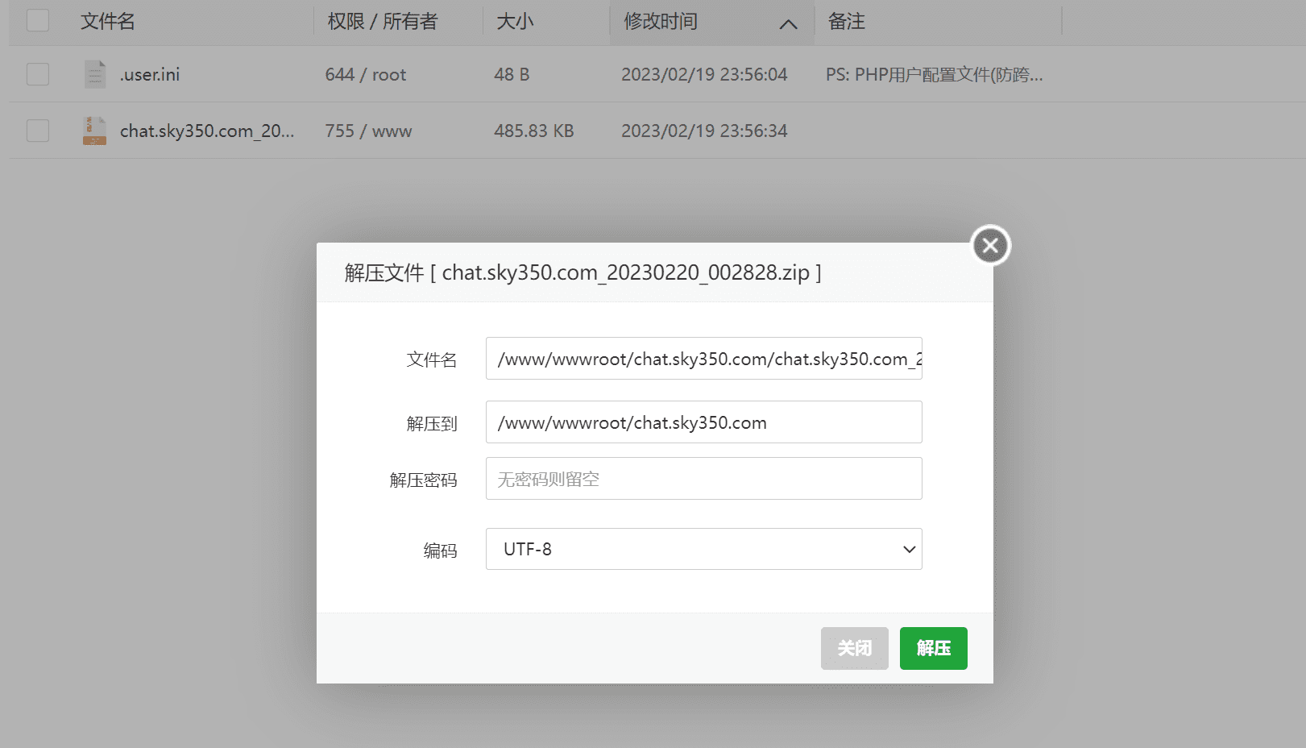Click the 权限 / 所有者 column header
The image size is (1306, 748).
[382, 22]
